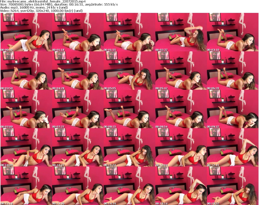
Task: Select the frame at 00:03:50
Action: click(26, 71)
